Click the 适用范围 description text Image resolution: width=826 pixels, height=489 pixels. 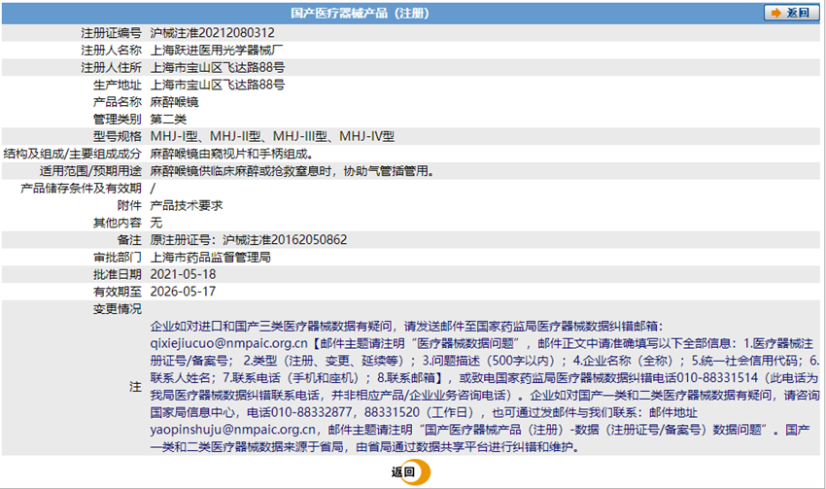pos(293,171)
